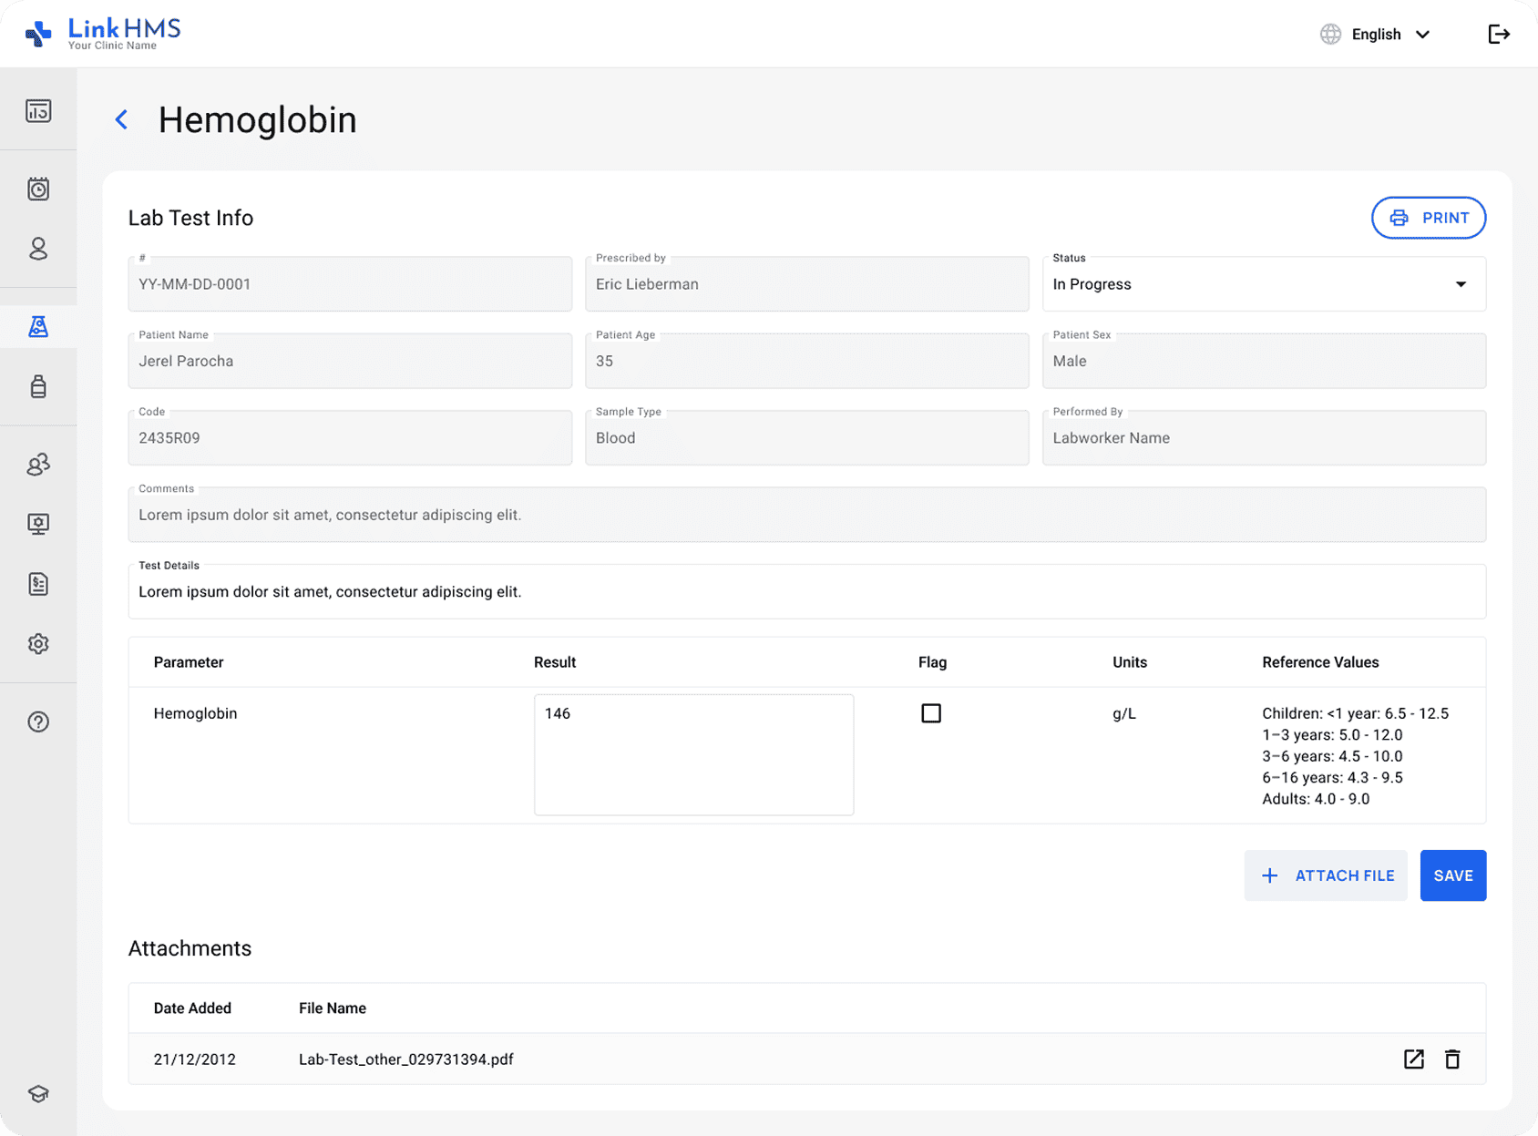Select the lab tests flask sidebar icon
This screenshot has width=1538, height=1136.
(x=38, y=326)
